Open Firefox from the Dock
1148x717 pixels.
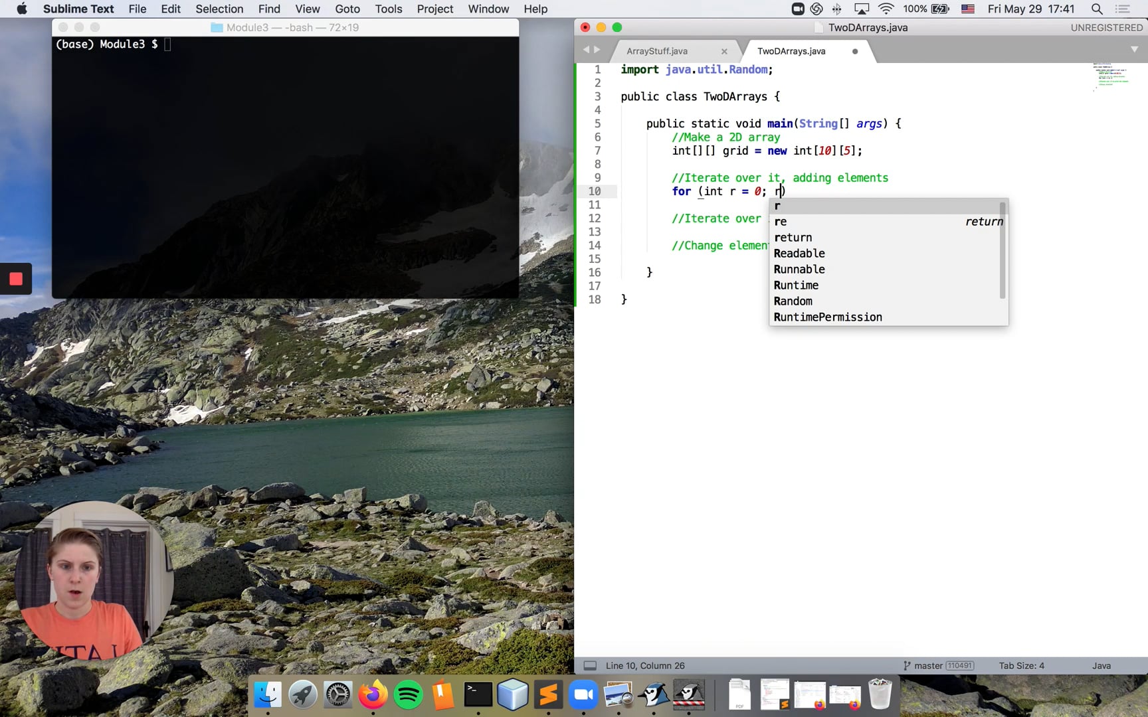pos(373,694)
